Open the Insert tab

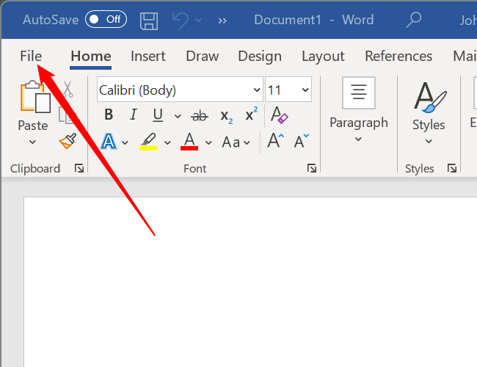coord(148,57)
